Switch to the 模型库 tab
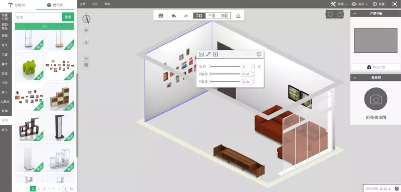The image size is (401, 192). pyautogui.click(x=55, y=5)
